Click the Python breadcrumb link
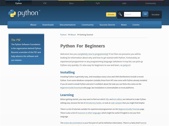Image resolution: width=169 pixels, height=126 pixels. 63,35
